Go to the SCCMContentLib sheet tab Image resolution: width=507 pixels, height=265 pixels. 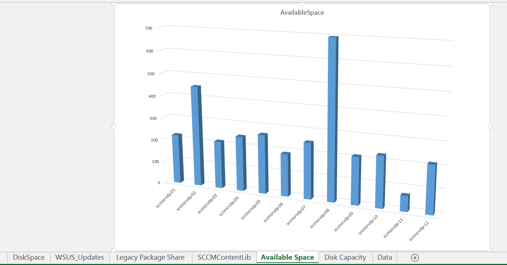[x=224, y=258]
